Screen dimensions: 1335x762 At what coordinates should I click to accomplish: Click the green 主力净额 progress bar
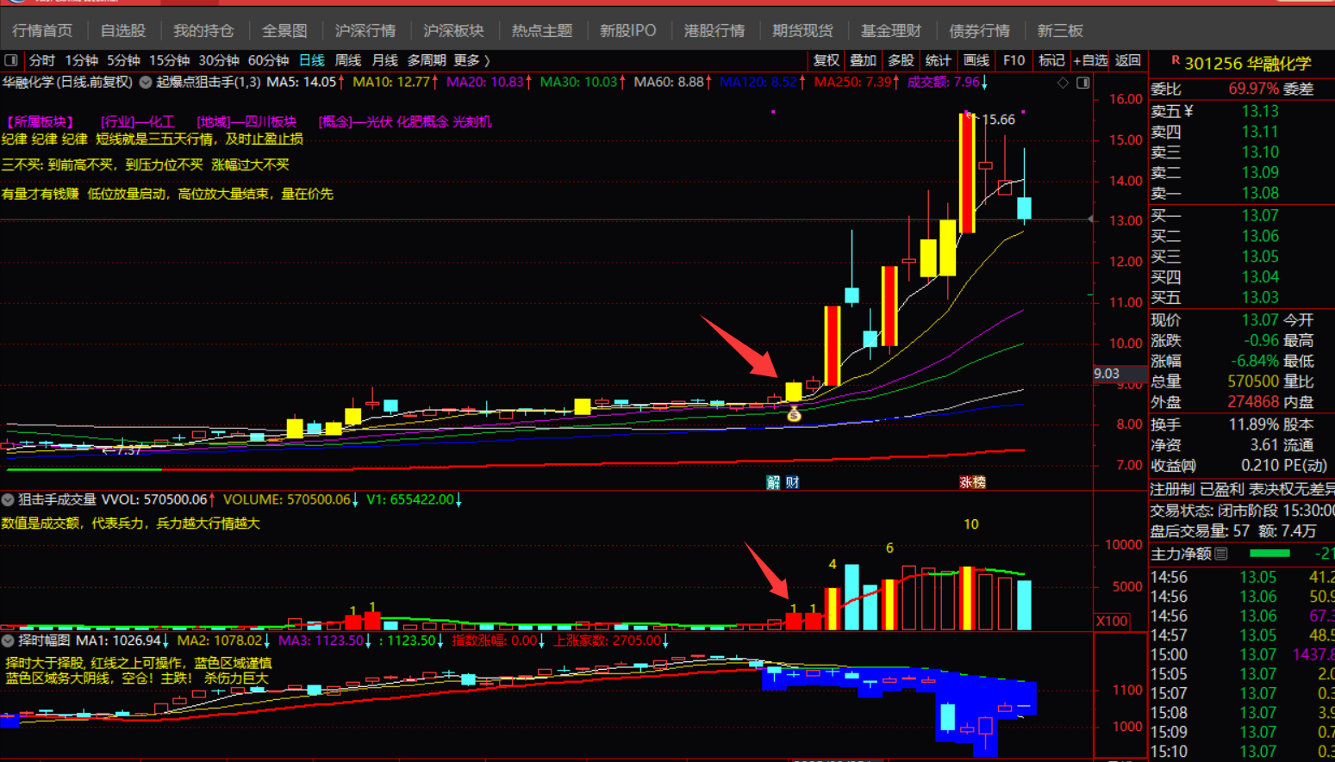tap(1269, 554)
